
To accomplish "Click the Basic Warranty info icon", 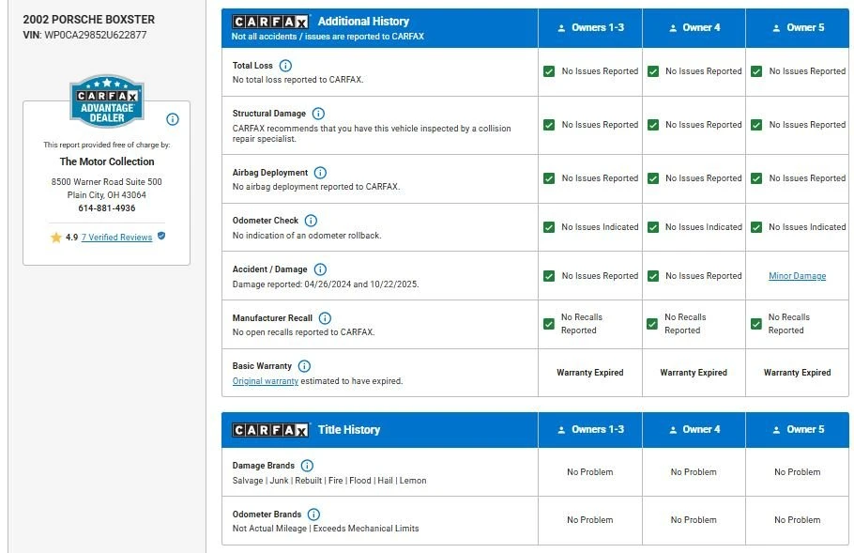I will coord(304,366).
